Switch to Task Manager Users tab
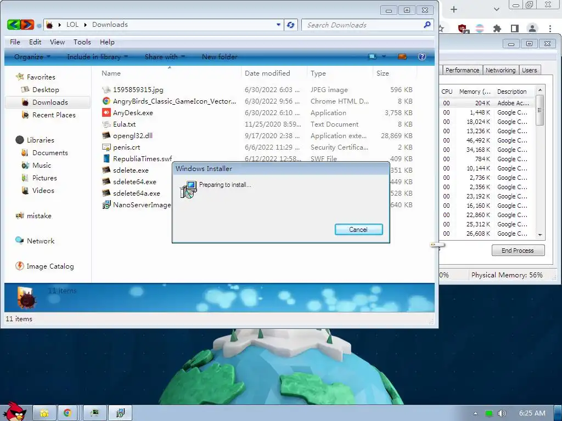 tap(530, 70)
